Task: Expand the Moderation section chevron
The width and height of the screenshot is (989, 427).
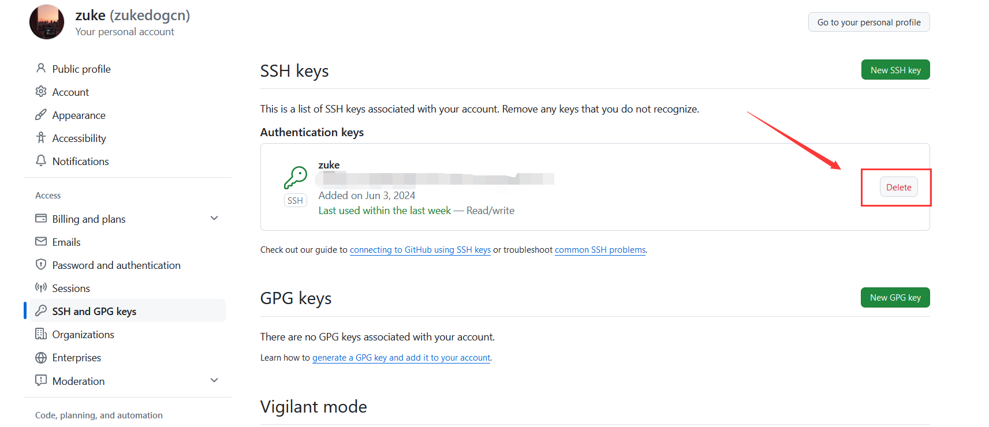Action: [214, 380]
